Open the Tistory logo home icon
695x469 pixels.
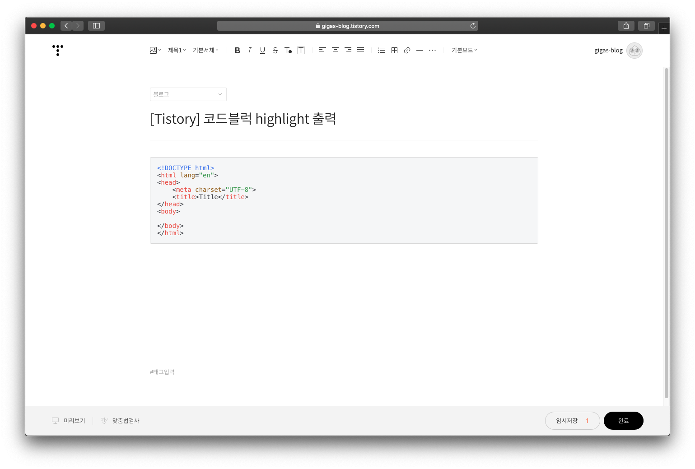57,50
